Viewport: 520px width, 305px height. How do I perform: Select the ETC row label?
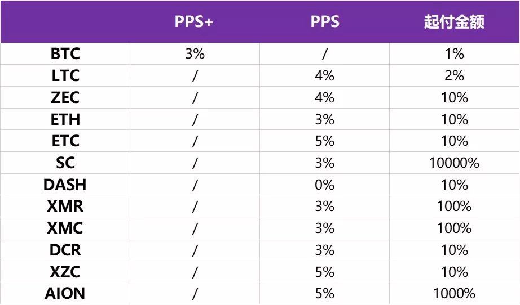coord(65,141)
